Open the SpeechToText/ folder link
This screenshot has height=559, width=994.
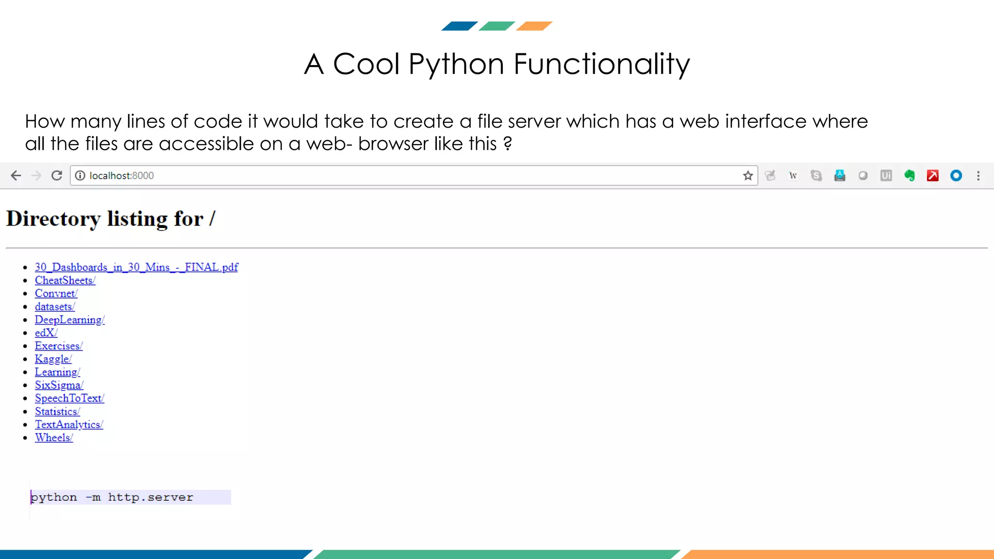click(x=69, y=398)
